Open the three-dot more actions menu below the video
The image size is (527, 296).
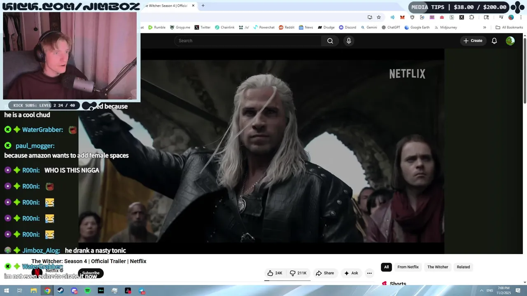click(369, 273)
